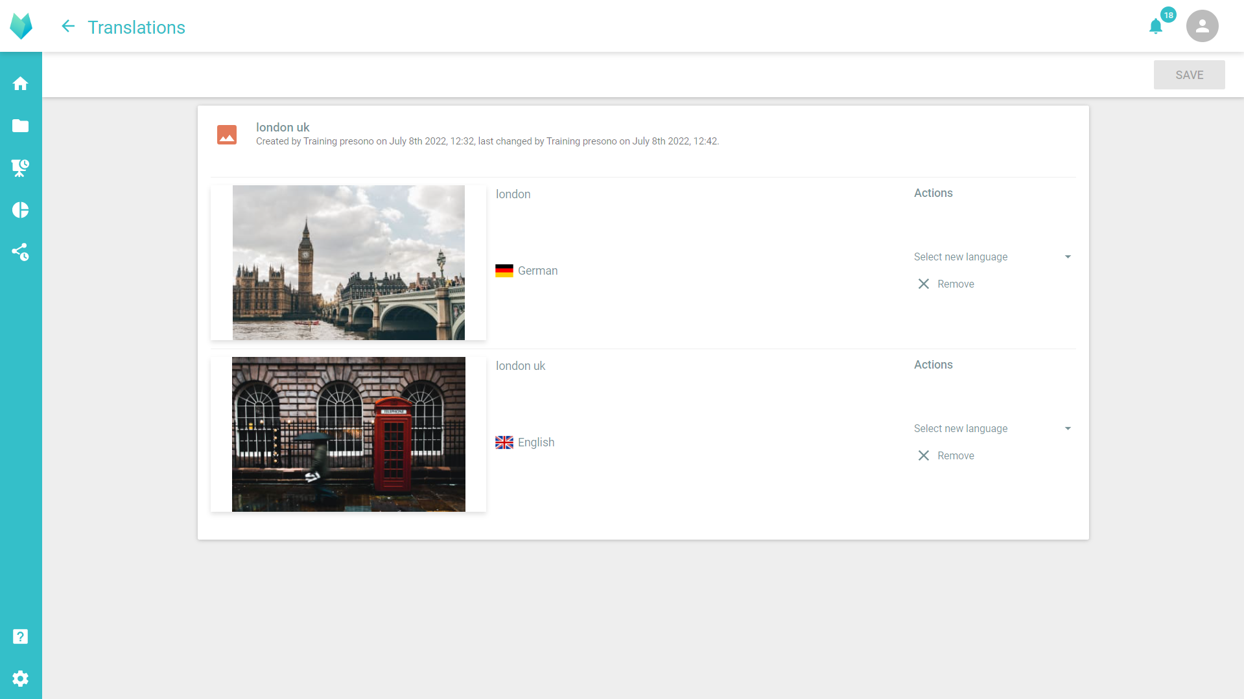Open the user profile avatar
The width and height of the screenshot is (1244, 699).
click(1202, 26)
